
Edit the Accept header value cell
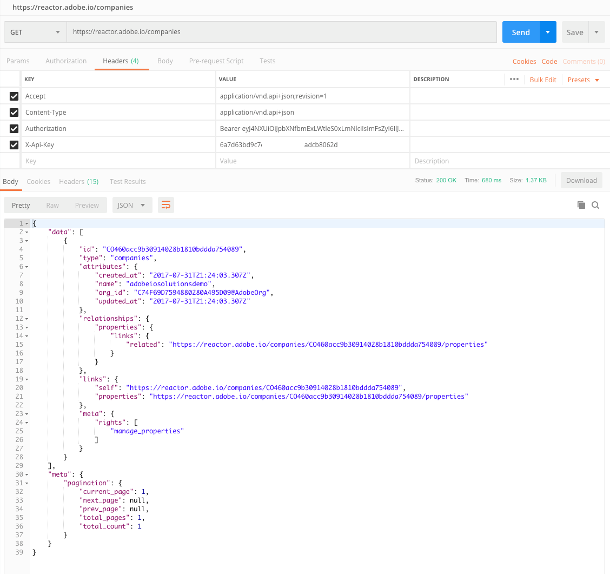pyautogui.click(x=313, y=96)
